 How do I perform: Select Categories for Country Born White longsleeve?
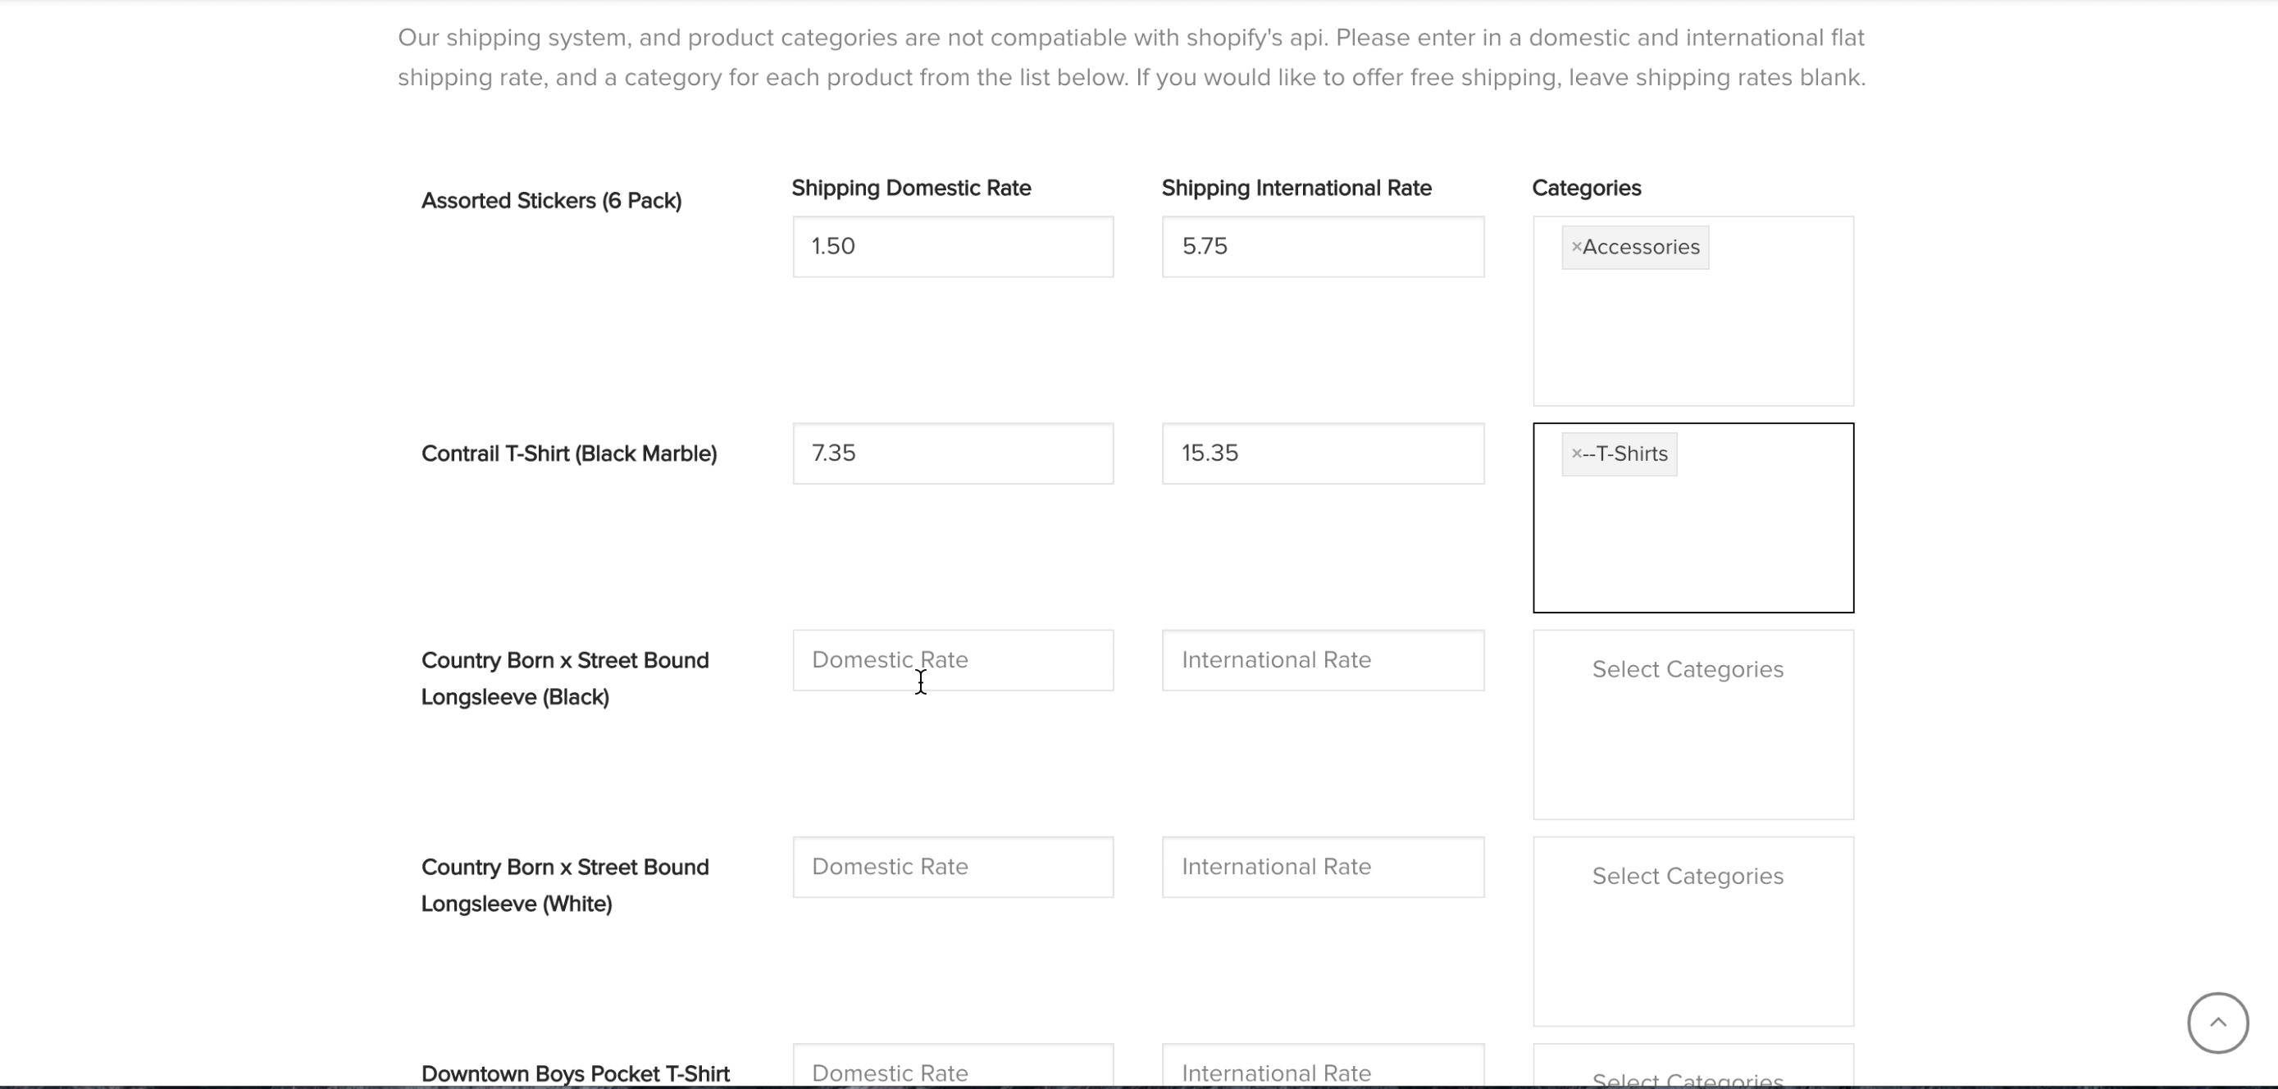point(1688,876)
